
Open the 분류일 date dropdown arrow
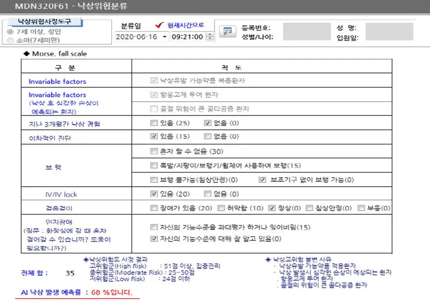164,37
